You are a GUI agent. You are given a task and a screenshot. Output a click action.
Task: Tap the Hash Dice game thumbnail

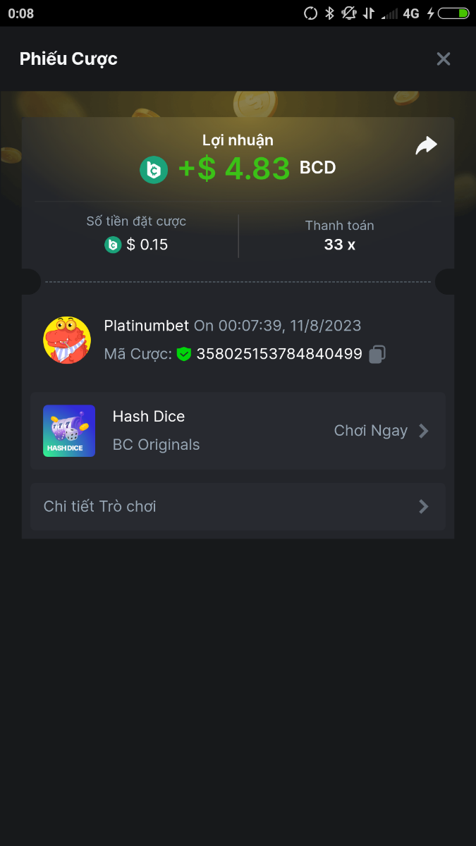[69, 431]
